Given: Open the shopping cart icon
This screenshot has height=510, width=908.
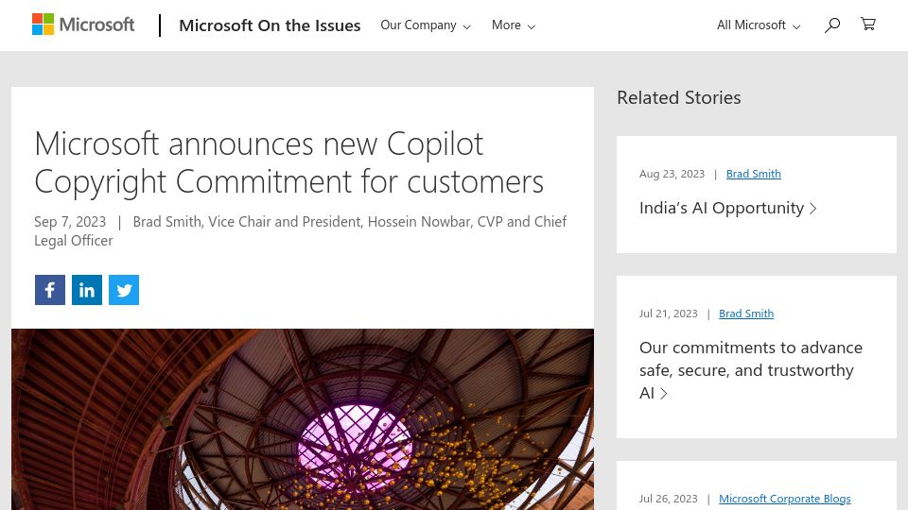Looking at the screenshot, I should tap(867, 25).
